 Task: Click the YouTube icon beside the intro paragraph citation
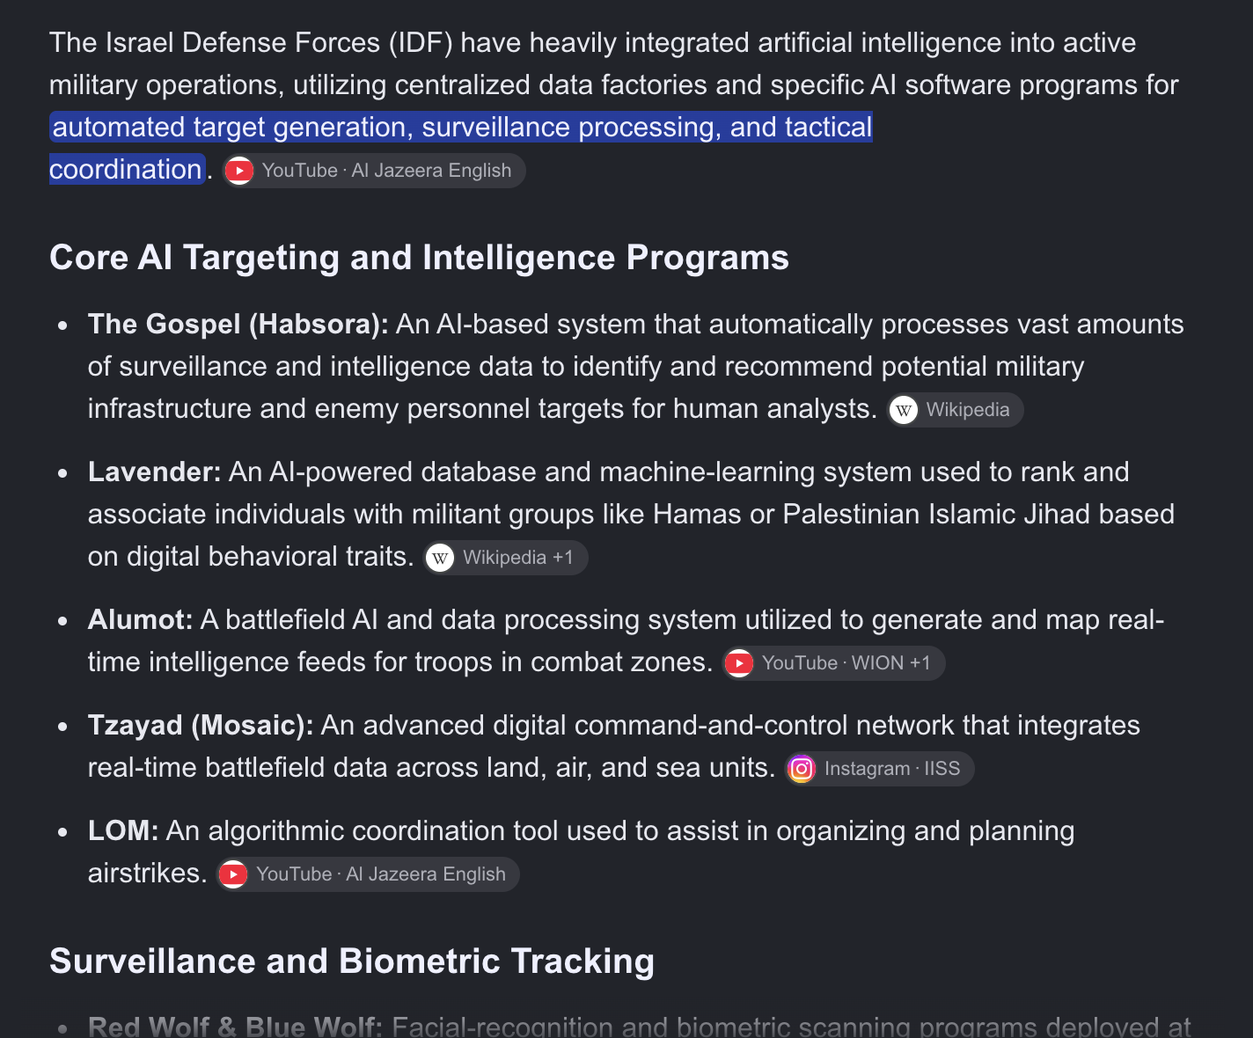point(239,171)
